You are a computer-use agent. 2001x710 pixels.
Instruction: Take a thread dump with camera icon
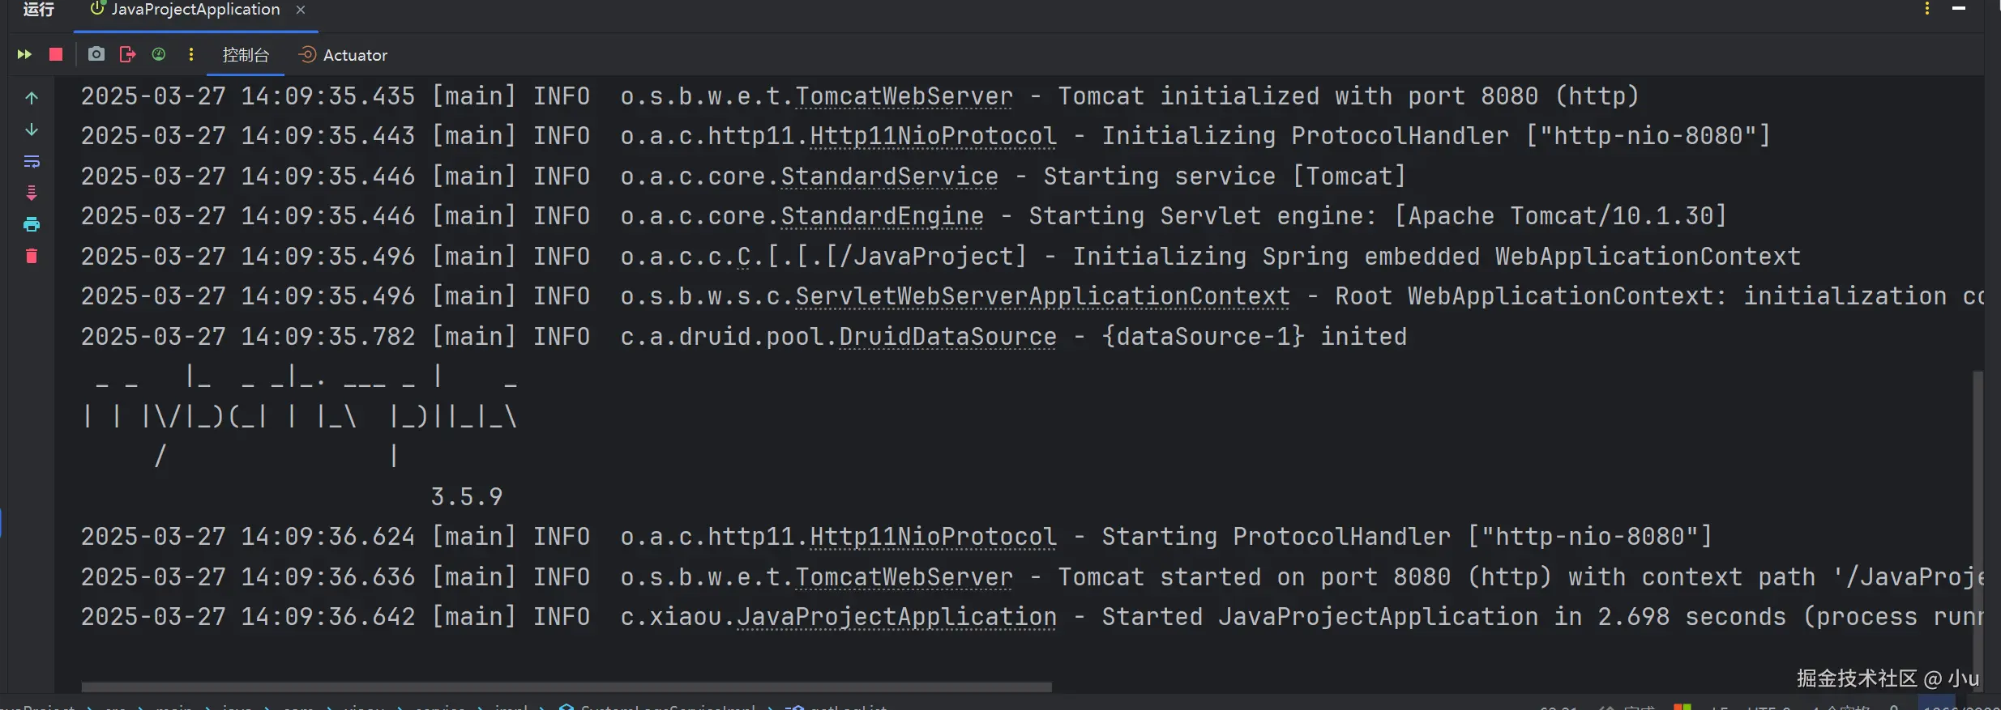(x=96, y=54)
